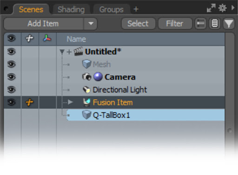Open the panel settings gear

(223, 8)
